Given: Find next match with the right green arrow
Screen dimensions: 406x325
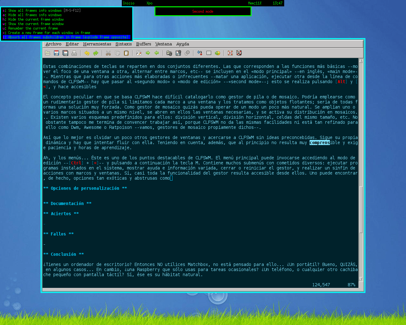Looking at the screenshot, I should click(148, 53).
